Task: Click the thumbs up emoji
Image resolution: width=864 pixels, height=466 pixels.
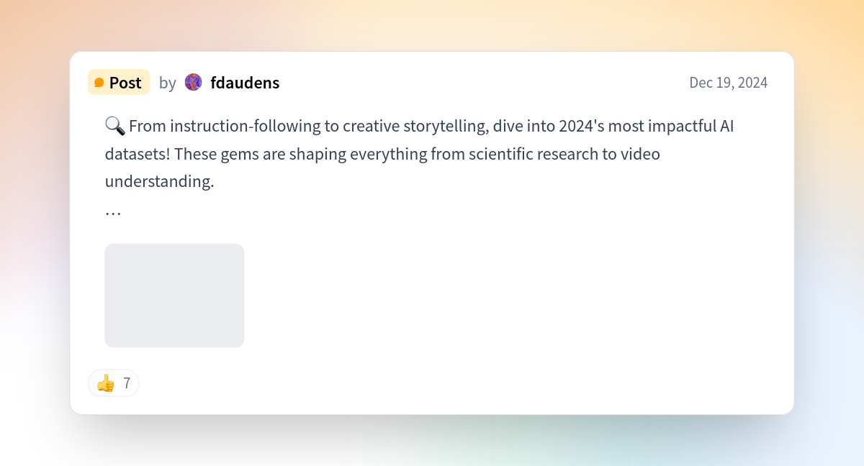Action: click(106, 383)
